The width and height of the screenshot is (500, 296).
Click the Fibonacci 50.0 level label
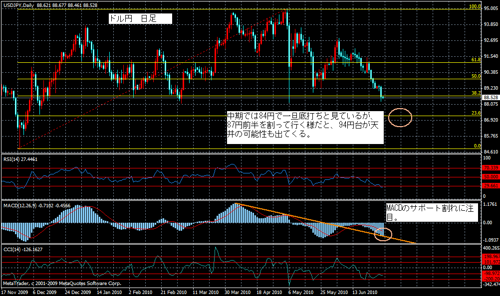(x=476, y=76)
